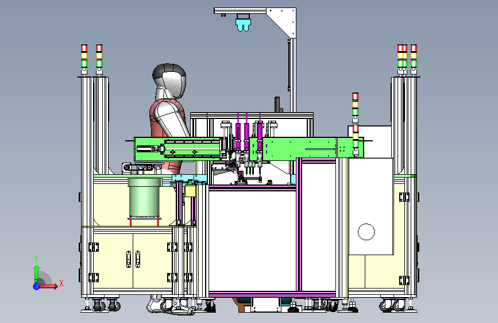Select the mannequin operator's head
This screenshot has width=498, height=323.
pyautogui.click(x=169, y=80)
